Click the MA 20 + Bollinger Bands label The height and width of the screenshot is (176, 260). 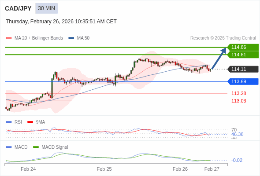(x=39, y=38)
